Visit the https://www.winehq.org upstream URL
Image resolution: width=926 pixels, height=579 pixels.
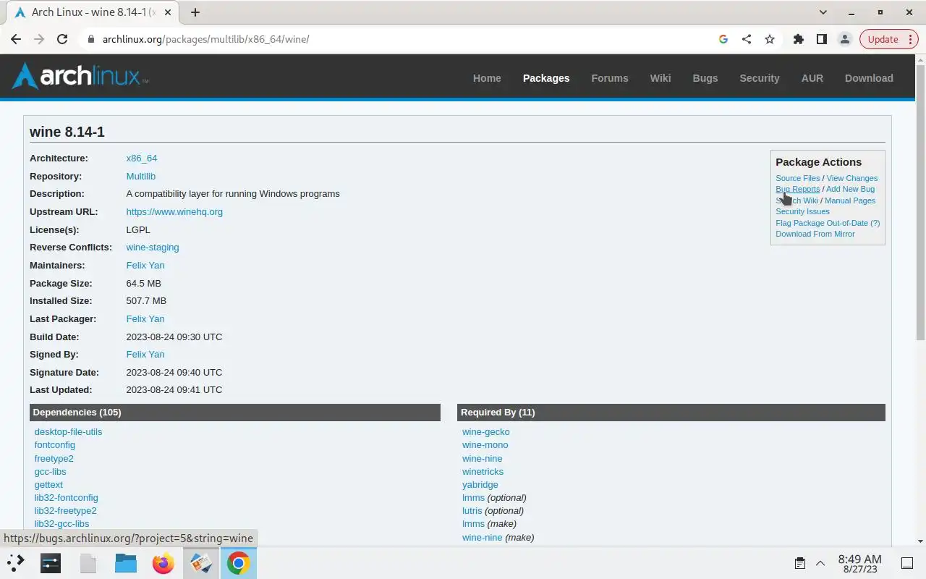tap(174, 212)
